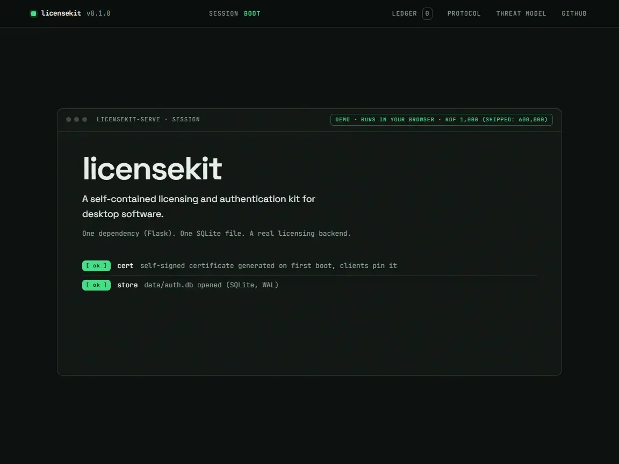Screen dimensions: 619x464
Task: Click the large licensekit heading
Action: click(152, 169)
